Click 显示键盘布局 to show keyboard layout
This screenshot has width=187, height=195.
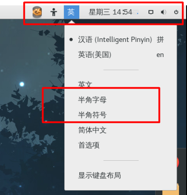pos(100,175)
